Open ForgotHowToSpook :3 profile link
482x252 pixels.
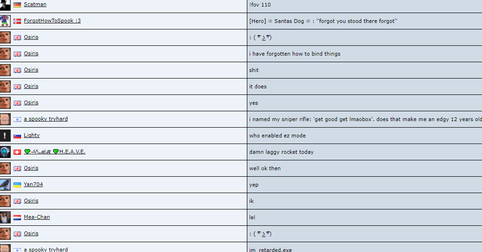tap(52, 21)
